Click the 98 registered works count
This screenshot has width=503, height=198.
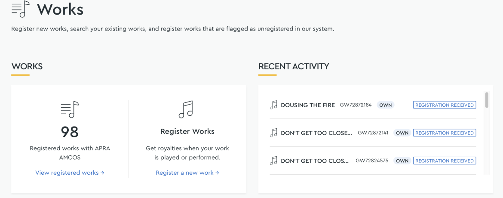point(70,132)
